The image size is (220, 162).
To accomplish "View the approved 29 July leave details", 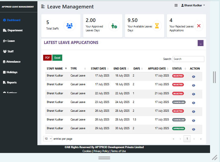I will 193,129.
